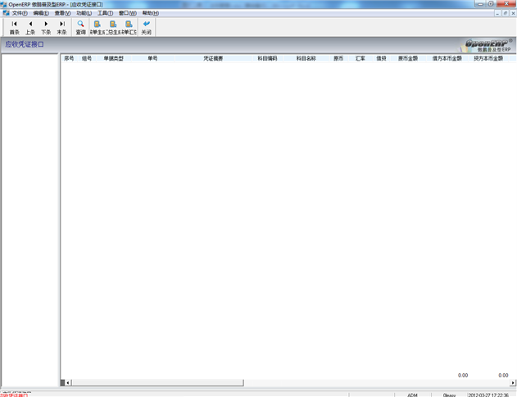Open the 文件 menu
The image size is (517, 397).
point(19,13)
